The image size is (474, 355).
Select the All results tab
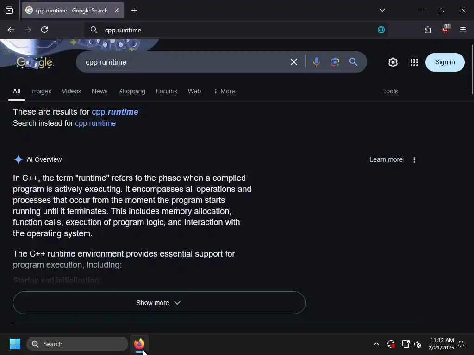17,91
